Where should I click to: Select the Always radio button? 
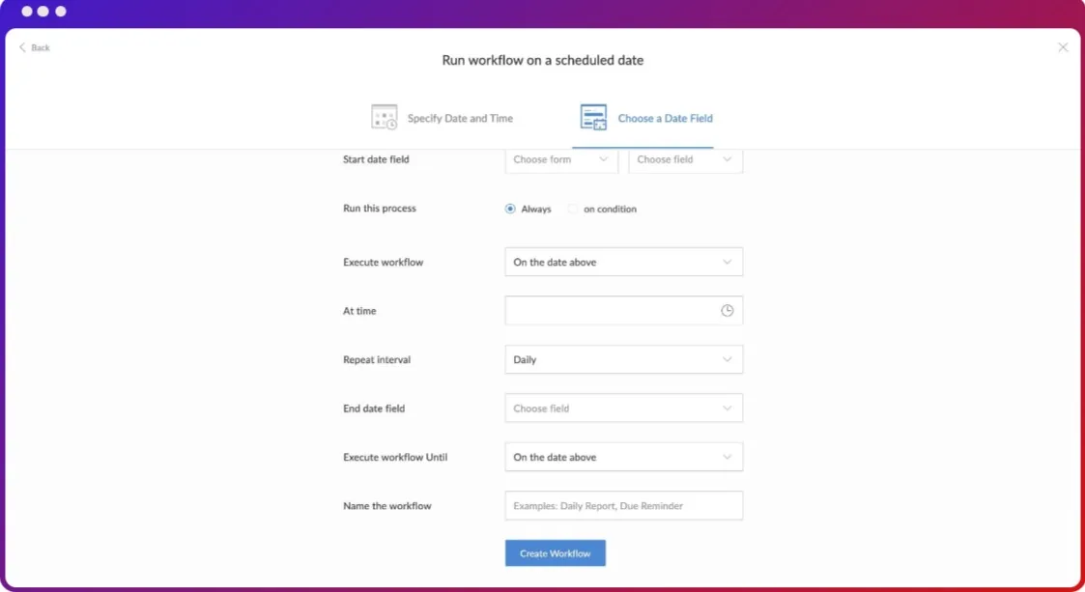tap(510, 209)
